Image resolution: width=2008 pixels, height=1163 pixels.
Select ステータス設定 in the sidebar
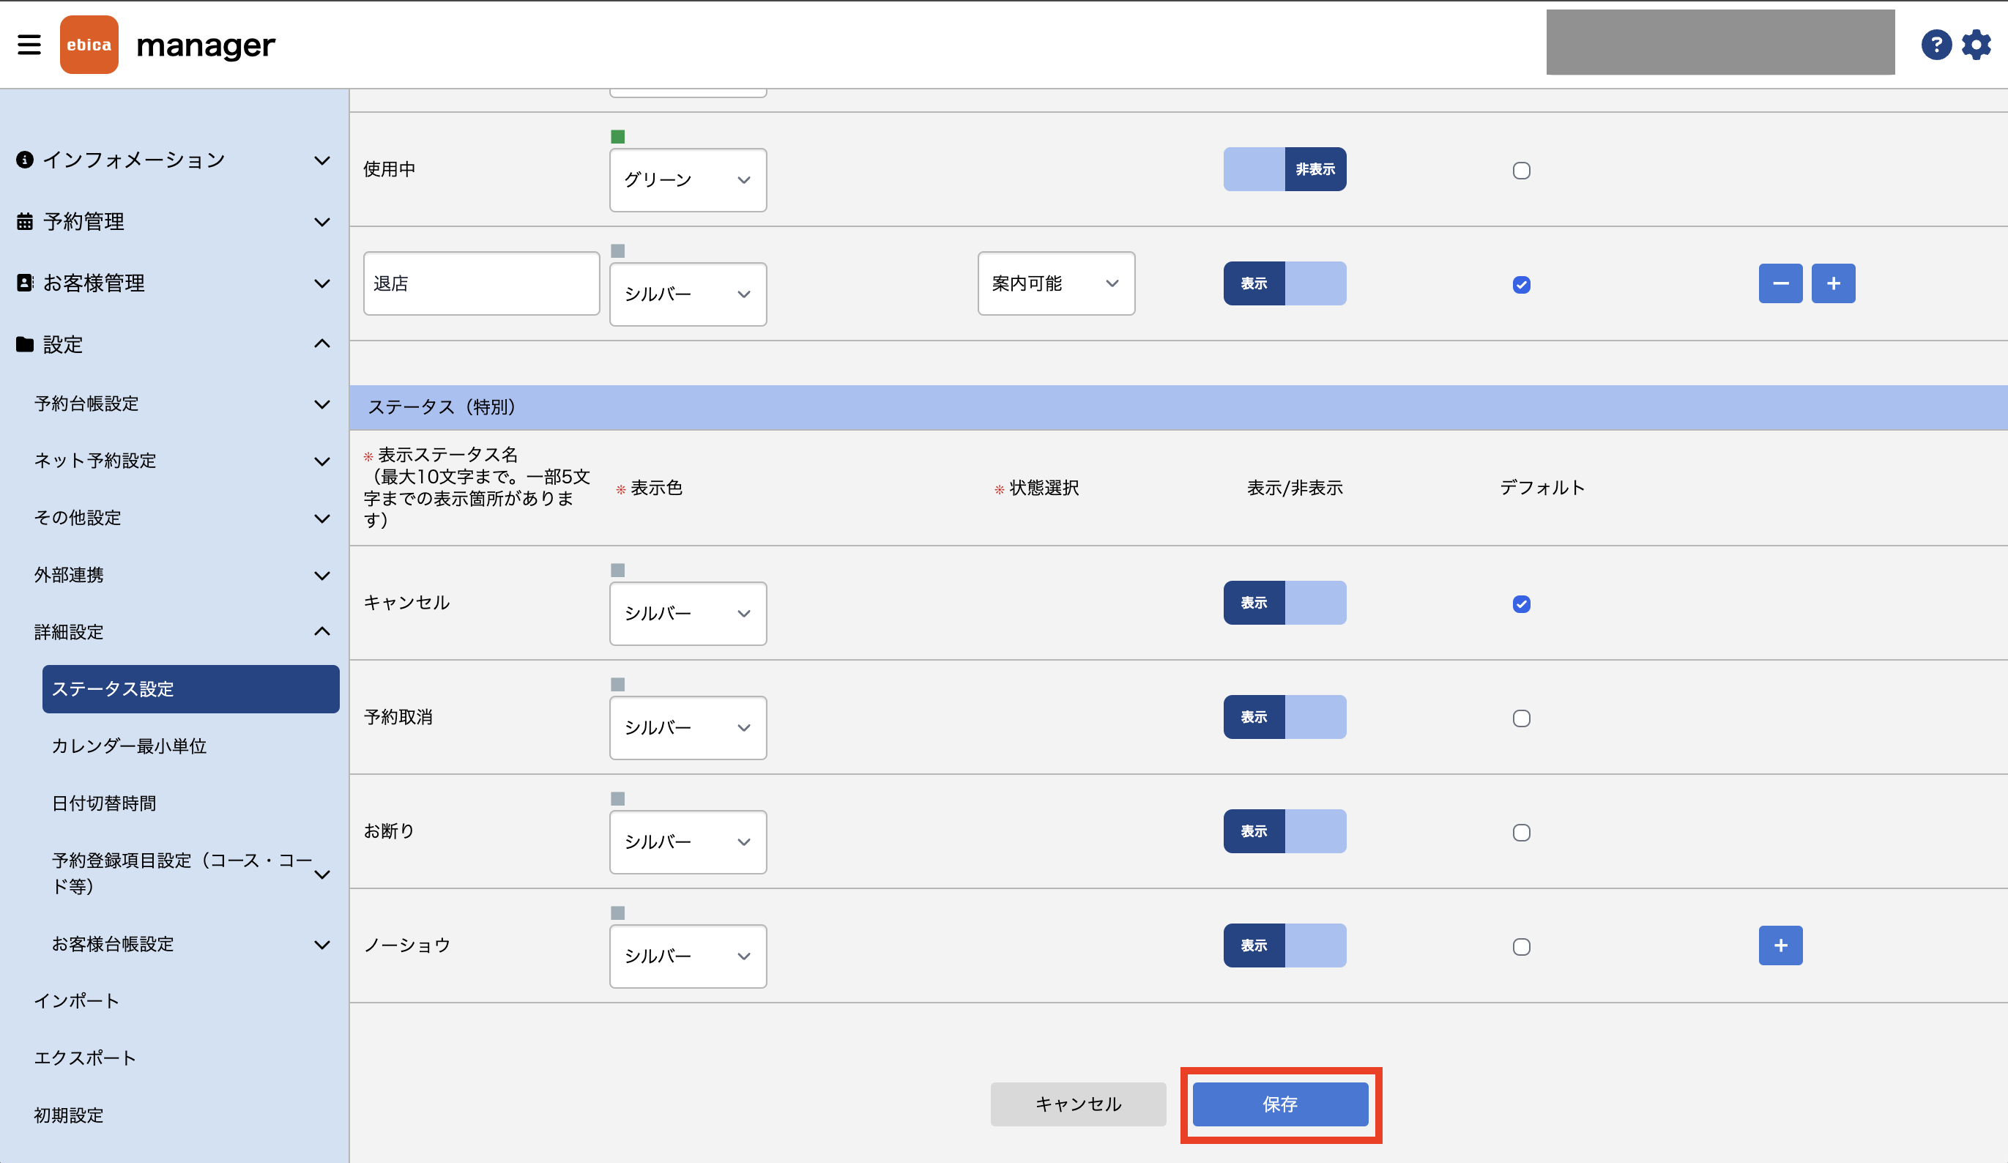click(x=190, y=688)
